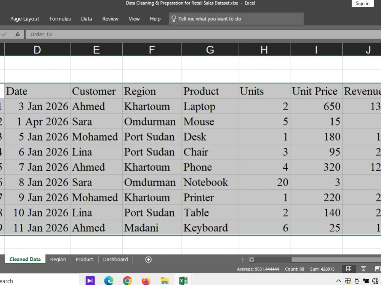Screen dimensions: 381x285
Task: Click the Tell me search box
Action: 236,19
